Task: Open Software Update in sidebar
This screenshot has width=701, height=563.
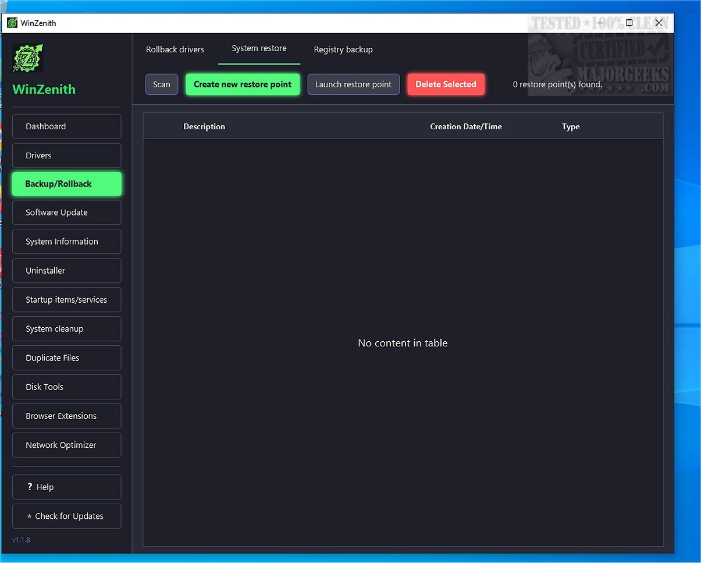Action: 67,213
